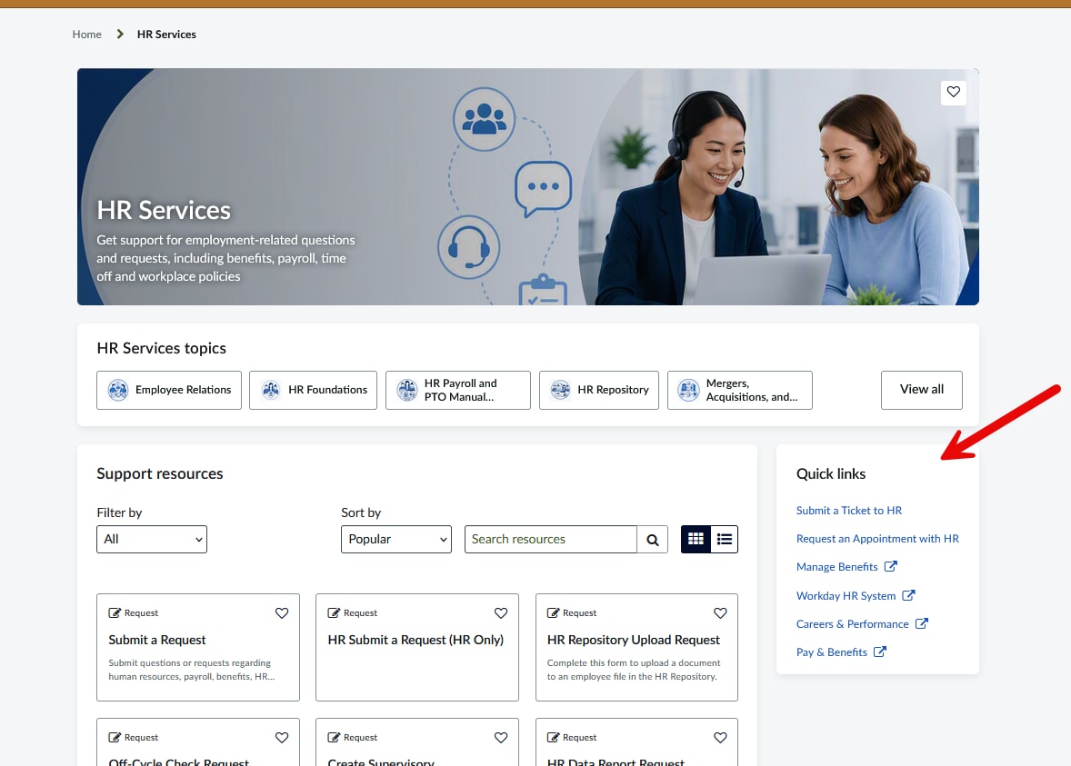Screen dimensions: 1071x766
Task: Switch to list view of resources
Action: coord(724,540)
